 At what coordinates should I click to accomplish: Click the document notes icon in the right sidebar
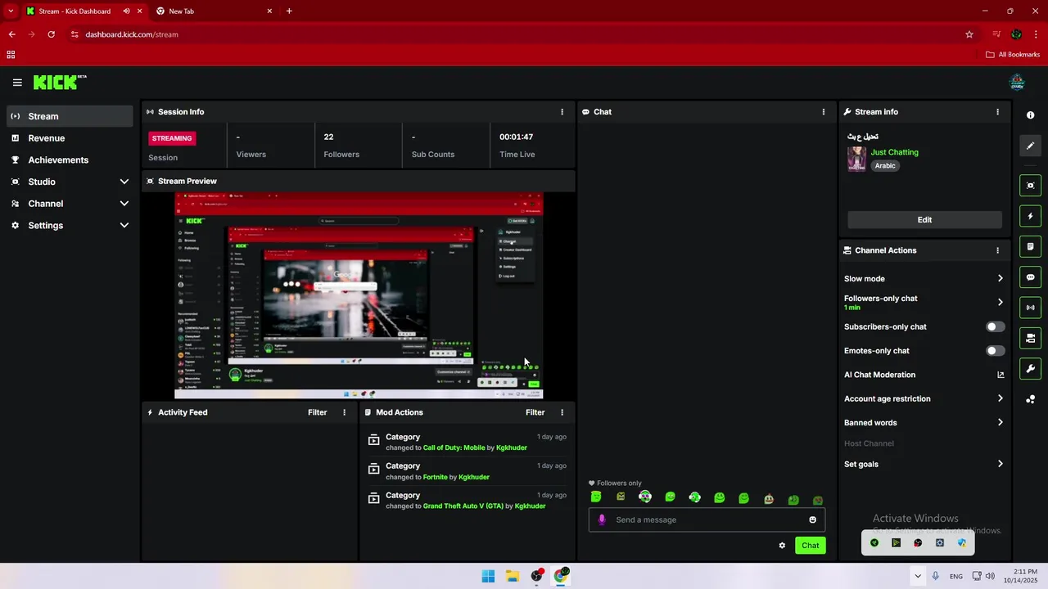point(1031,246)
